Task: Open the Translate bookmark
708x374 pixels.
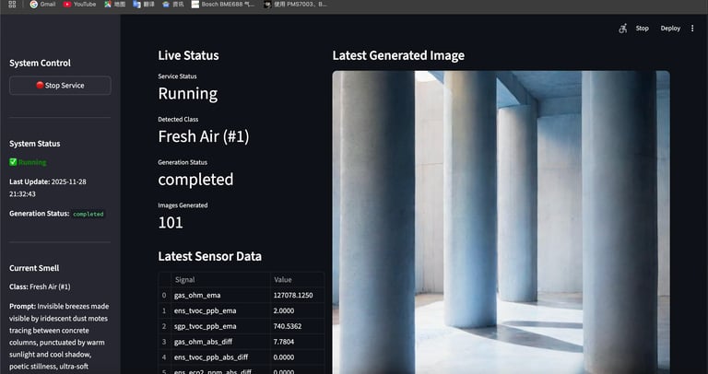Action: (144, 4)
